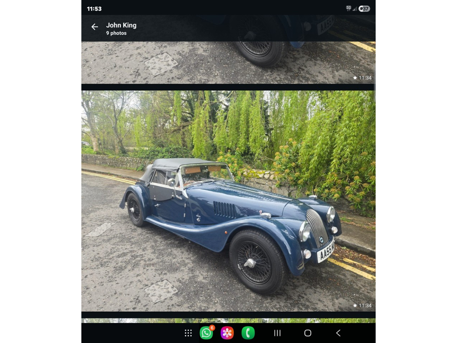Tap the mobile signal strength icon
The width and height of the screenshot is (457, 343).
pyautogui.click(x=355, y=9)
